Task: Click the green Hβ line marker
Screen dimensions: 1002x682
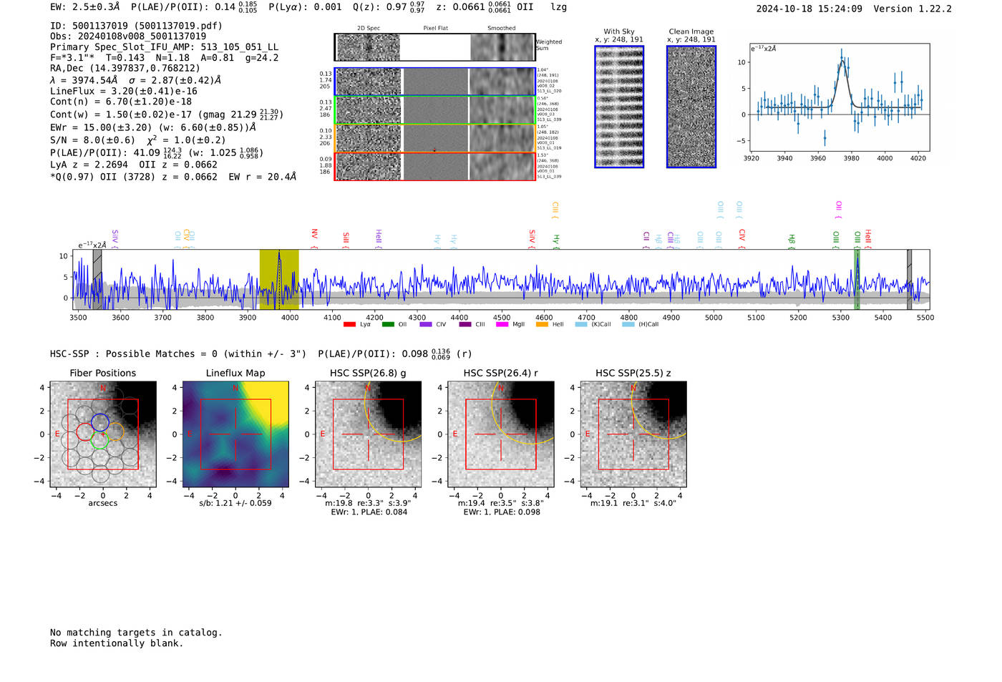Action: pos(792,242)
